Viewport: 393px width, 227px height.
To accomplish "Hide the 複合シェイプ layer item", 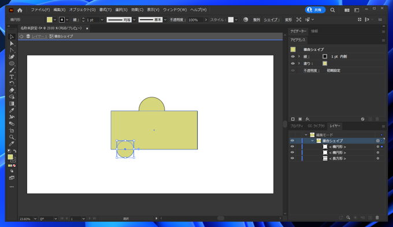I will (x=292, y=141).
